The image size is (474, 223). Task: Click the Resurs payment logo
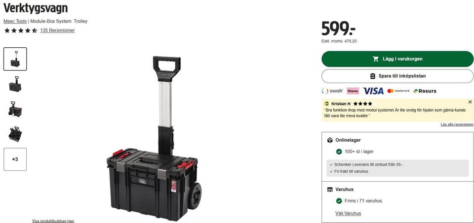click(x=425, y=91)
